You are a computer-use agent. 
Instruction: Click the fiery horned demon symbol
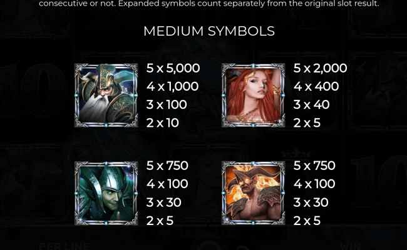click(x=254, y=193)
